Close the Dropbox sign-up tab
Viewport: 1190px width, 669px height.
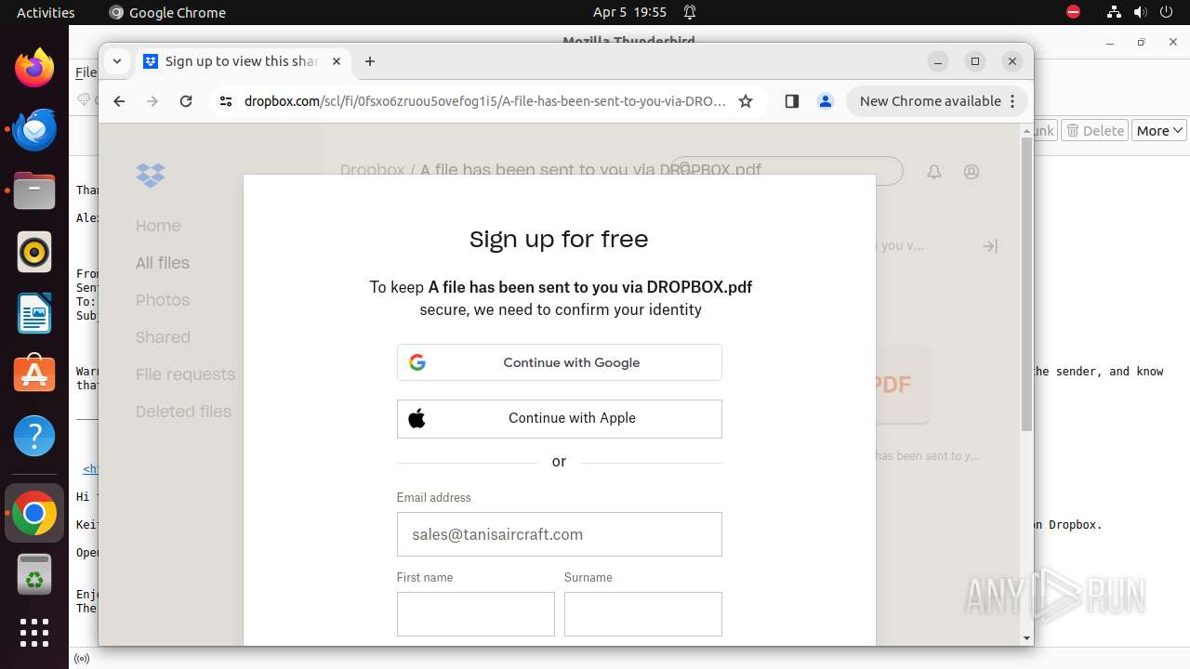click(x=337, y=61)
